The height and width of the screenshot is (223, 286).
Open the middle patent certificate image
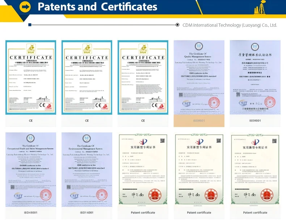[x=199, y=170]
